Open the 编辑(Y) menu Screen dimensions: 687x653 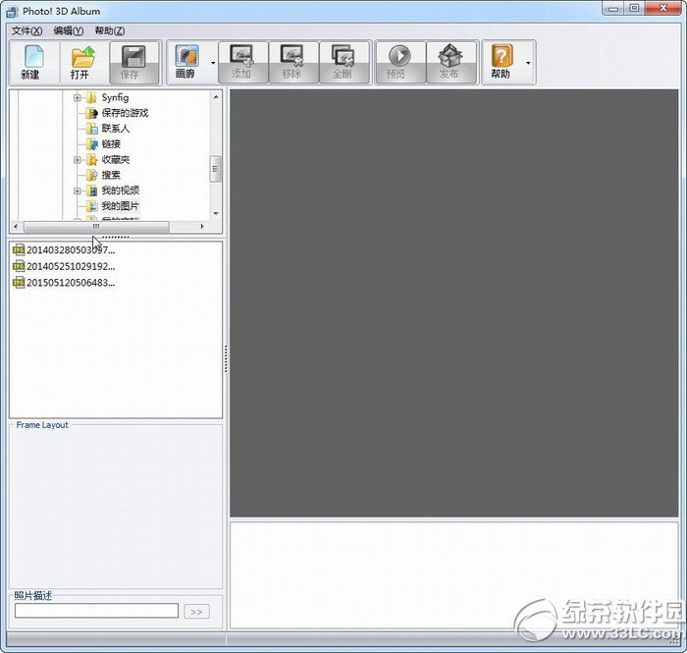click(x=69, y=30)
